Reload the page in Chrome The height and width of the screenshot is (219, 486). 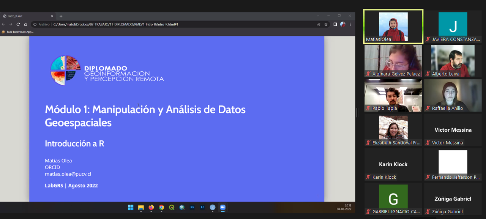18,24
